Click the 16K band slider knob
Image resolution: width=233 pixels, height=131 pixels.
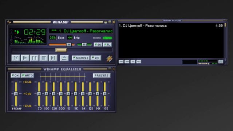point(104,94)
